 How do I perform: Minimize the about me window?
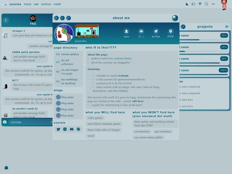(x=62, y=18)
